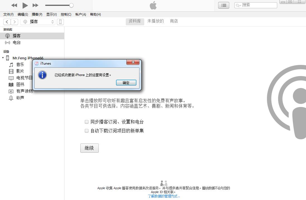Open the 控制(C) menu
The image size is (306, 200).
click(66, 14)
